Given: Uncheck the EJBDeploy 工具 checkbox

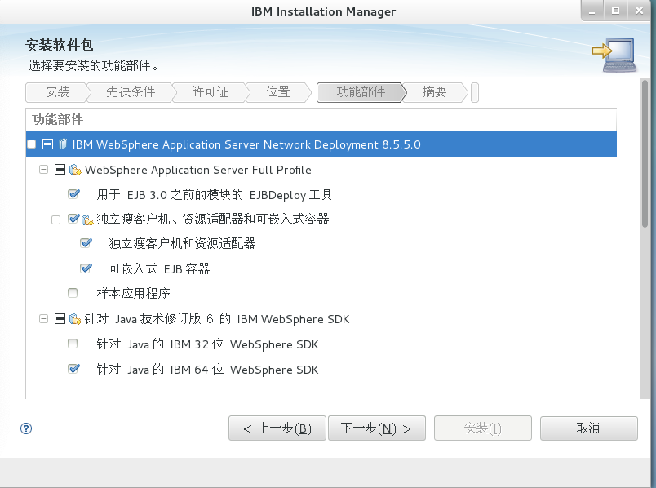Looking at the screenshot, I should click(x=73, y=194).
